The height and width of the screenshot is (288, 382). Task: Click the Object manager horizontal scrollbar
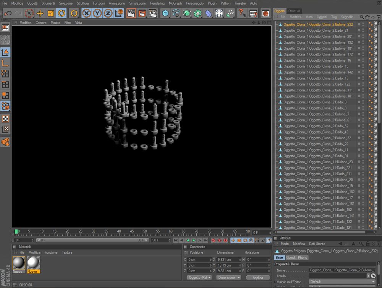click(320, 232)
